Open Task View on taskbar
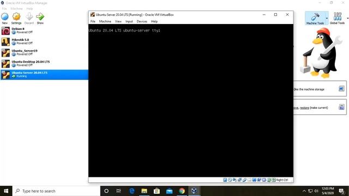The height and width of the screenshot is (196, 349). (119, 191)
